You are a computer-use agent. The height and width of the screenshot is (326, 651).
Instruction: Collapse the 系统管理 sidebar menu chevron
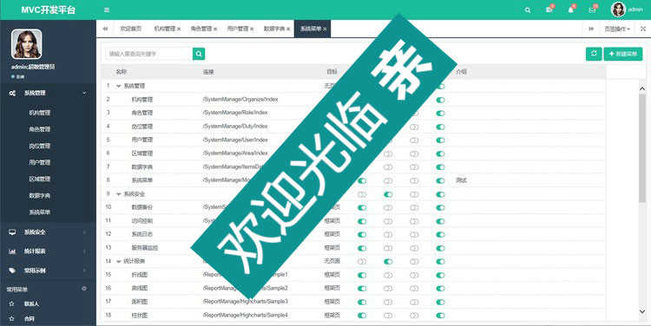[85, 94]
